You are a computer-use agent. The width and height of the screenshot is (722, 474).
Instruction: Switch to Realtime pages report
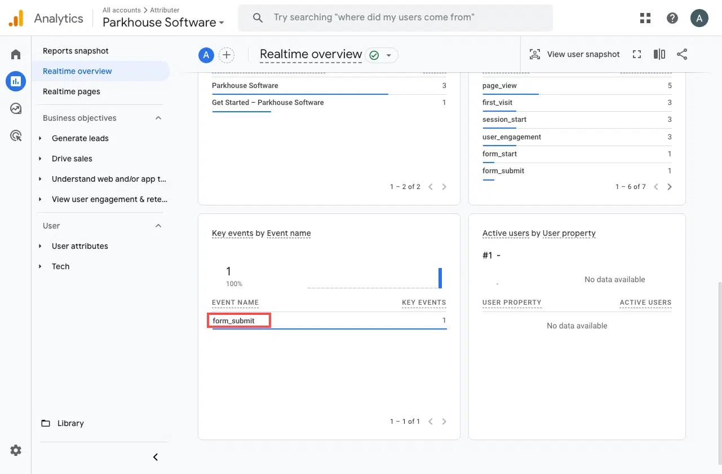77,91
